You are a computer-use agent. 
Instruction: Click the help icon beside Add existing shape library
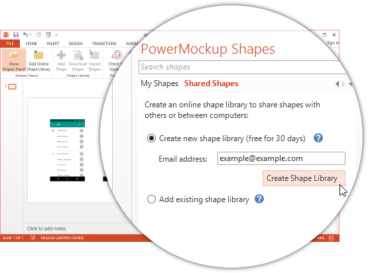[x=259, y=199]
